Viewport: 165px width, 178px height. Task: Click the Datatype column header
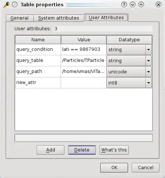click(129, 40)
